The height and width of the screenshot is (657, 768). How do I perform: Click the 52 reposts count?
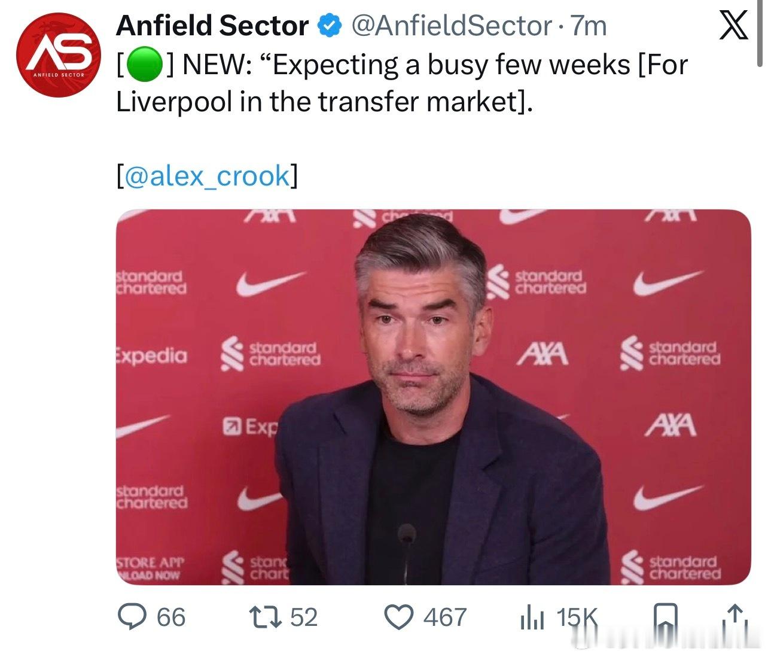click(304, 618)
